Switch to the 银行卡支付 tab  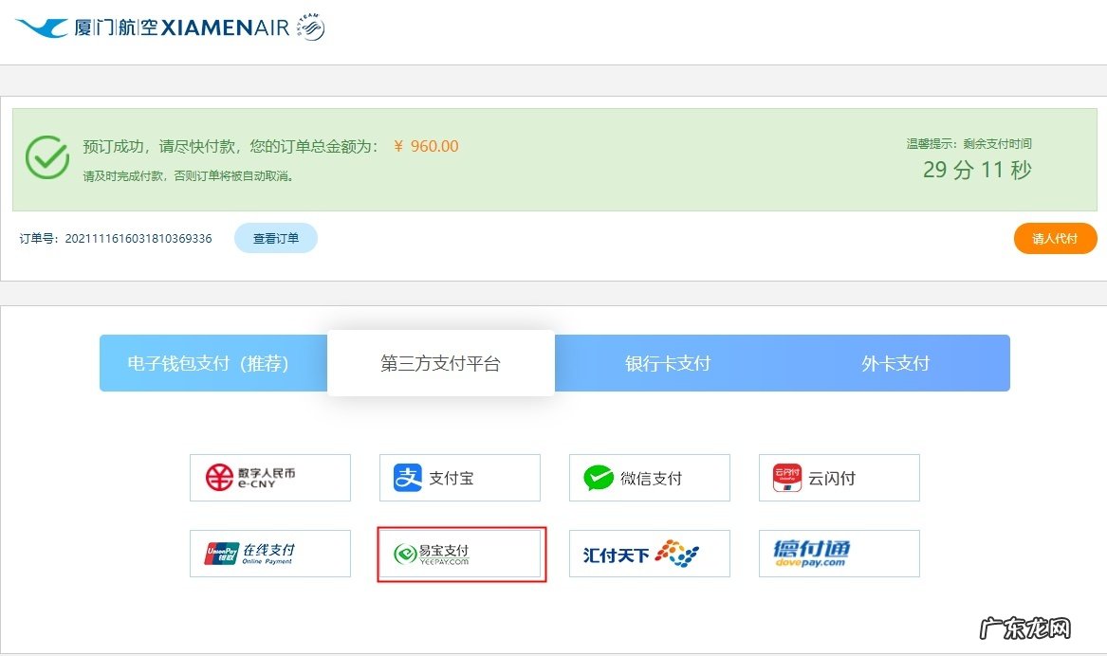668,363
